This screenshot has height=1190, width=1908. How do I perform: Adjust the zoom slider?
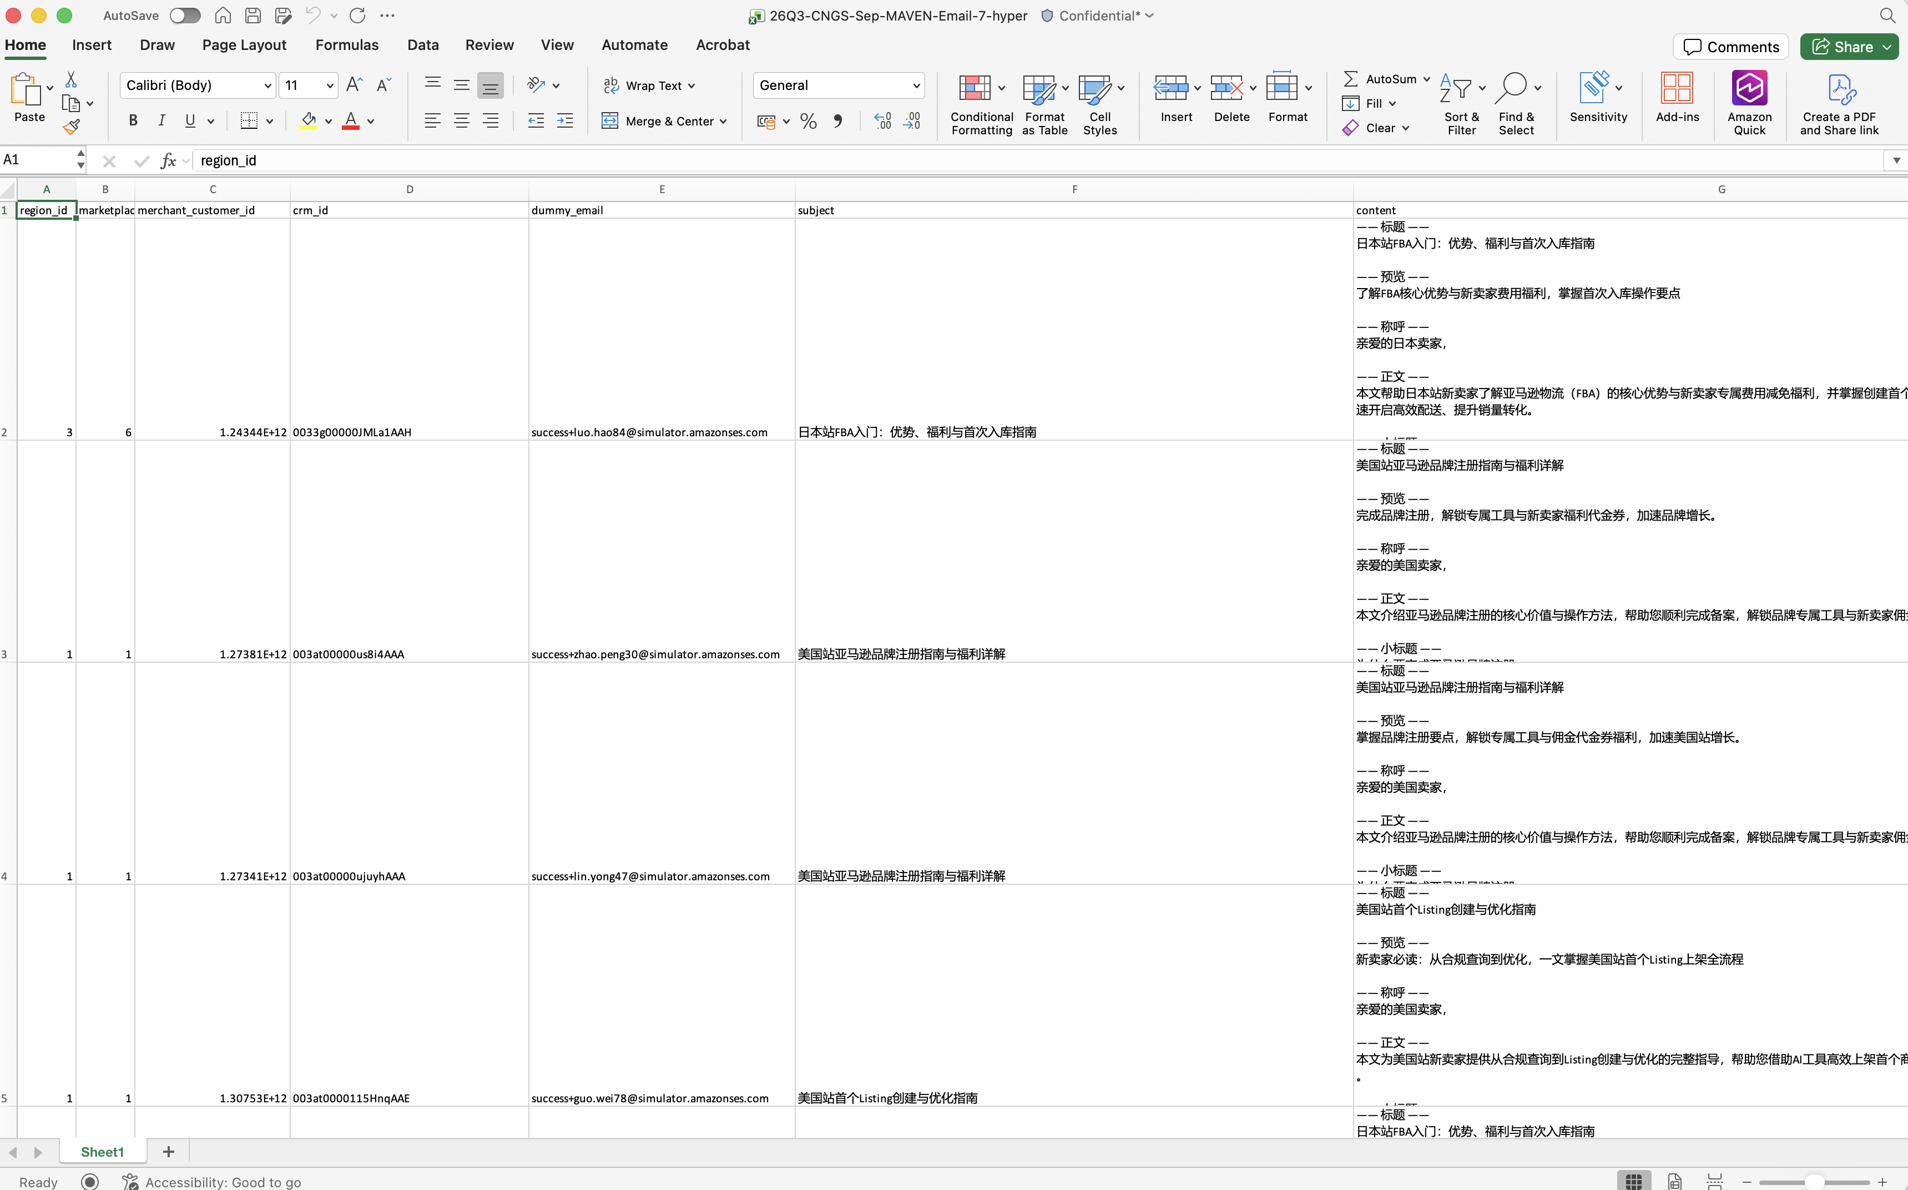pyautogui.click(x=1814, y=1181)
